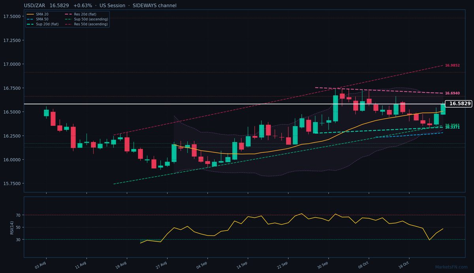
Task: Click the 30 level label on RSI axis
Action: 18,240
